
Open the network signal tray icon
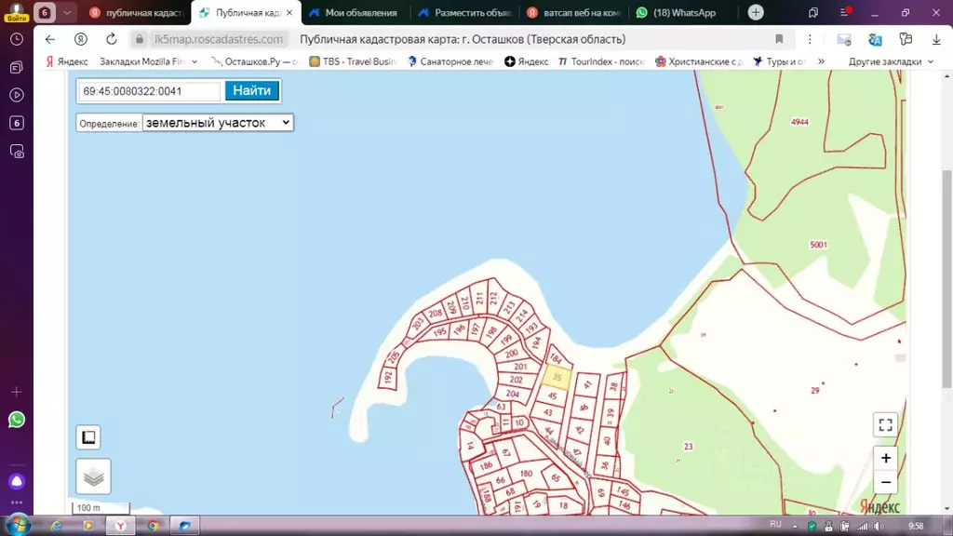pos(862,527)
